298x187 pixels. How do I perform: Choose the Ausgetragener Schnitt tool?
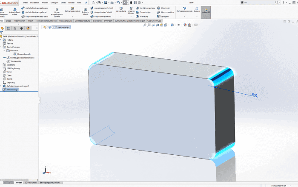[x=102, y=8]
